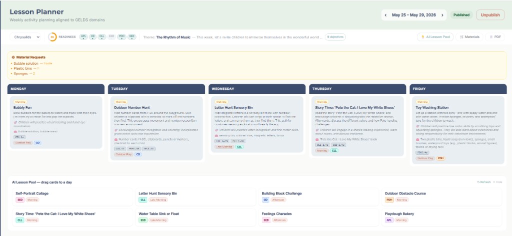Select the Outdoor Obstacle Course pool card

[x=441, y=197]
